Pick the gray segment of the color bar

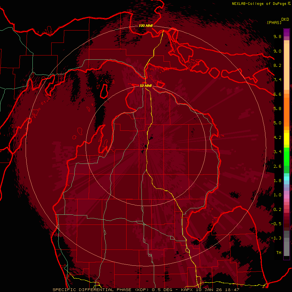[x=286, y=244]
